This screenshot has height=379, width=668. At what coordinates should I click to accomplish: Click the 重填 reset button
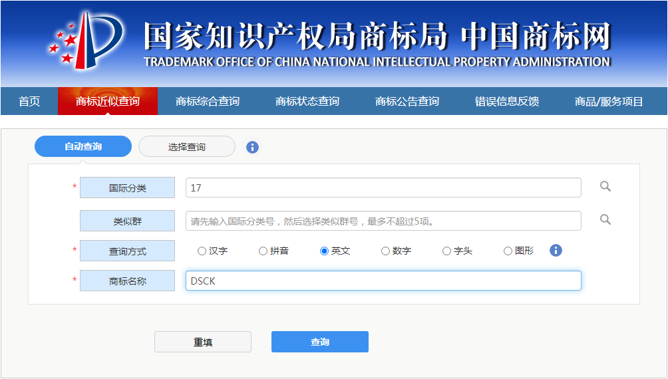(203, 342)
